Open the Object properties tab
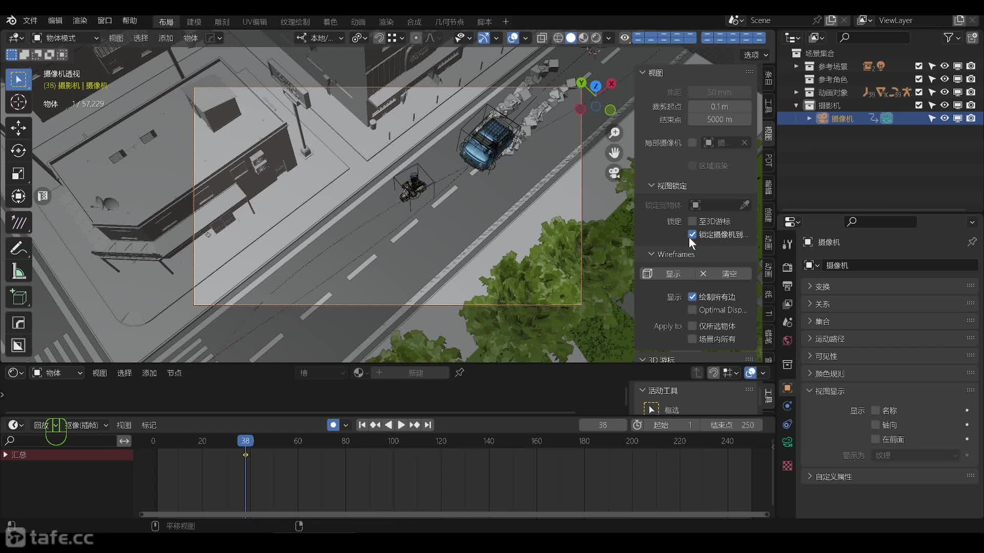The image size is (984, 553). tap(788, 388)
